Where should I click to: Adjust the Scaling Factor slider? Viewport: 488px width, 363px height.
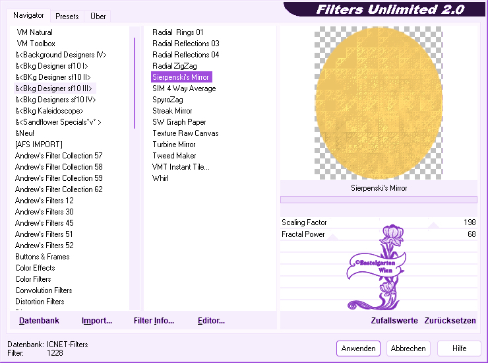(433, 223)
